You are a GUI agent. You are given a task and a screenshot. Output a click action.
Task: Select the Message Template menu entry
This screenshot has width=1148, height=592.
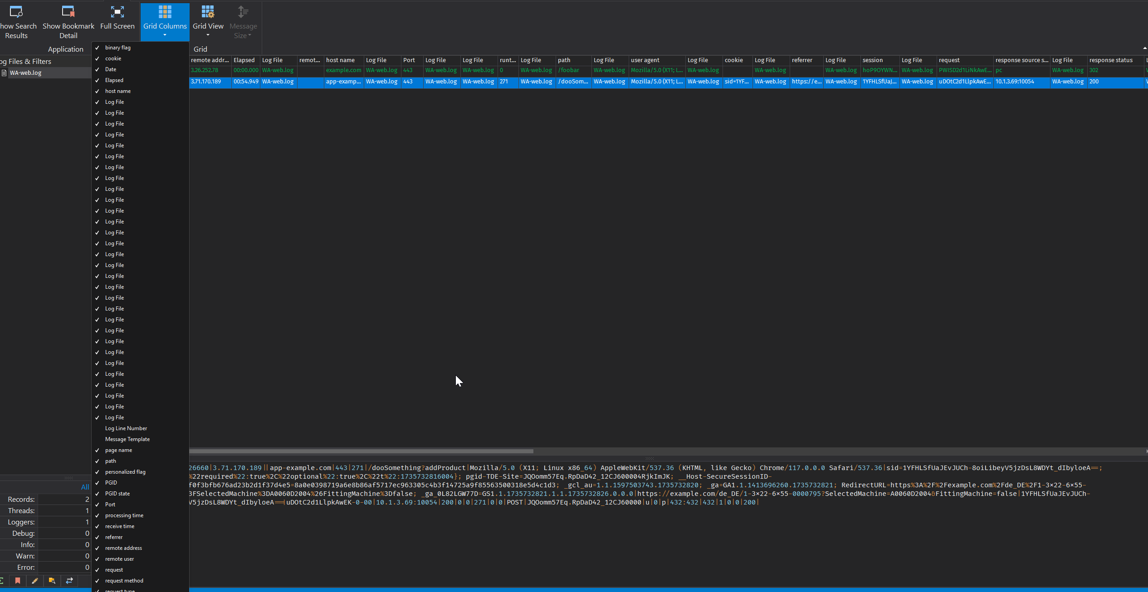tap(127, 439)
